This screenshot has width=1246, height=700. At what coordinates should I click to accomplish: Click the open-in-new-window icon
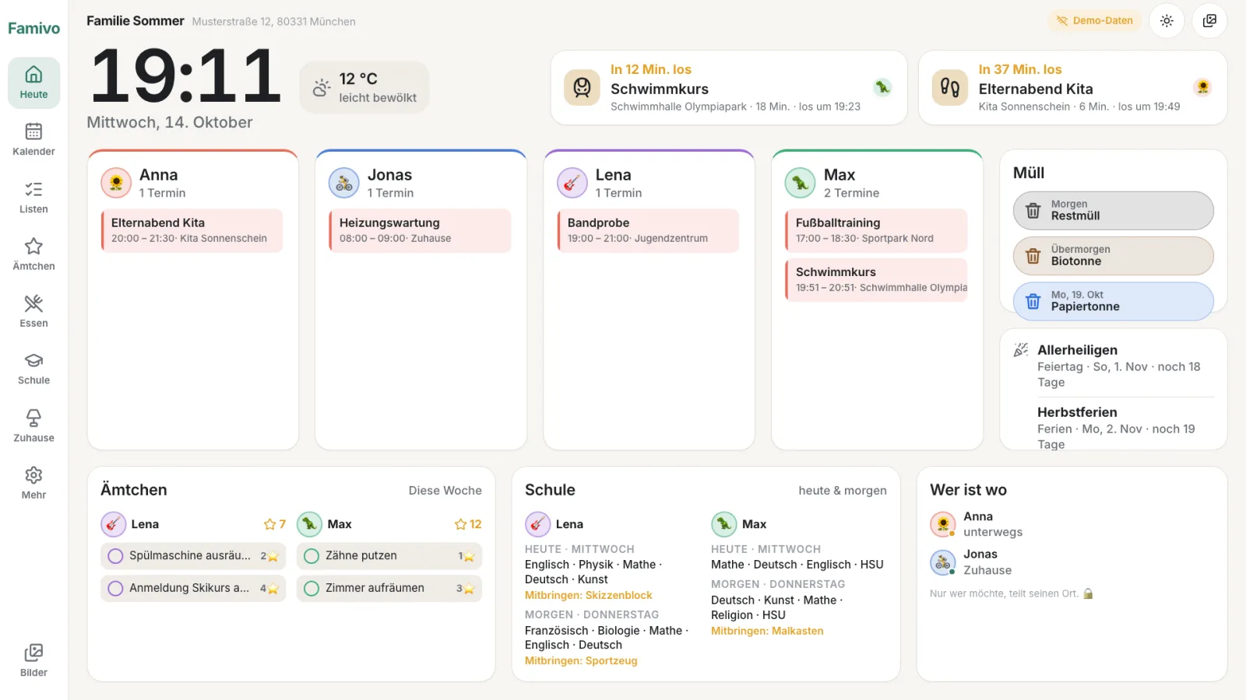pyautogui.click(x=1209, y=21)
